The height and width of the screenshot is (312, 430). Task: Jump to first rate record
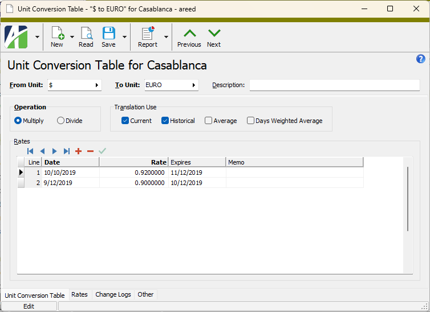[30, 151]
